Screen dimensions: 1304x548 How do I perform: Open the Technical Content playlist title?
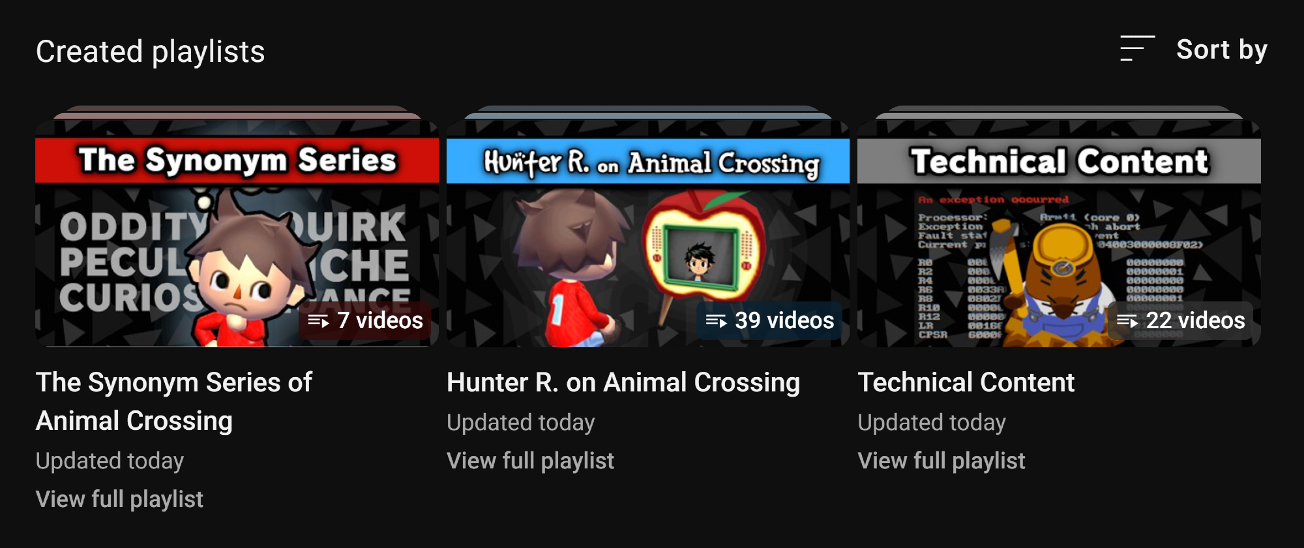point(966,382)
